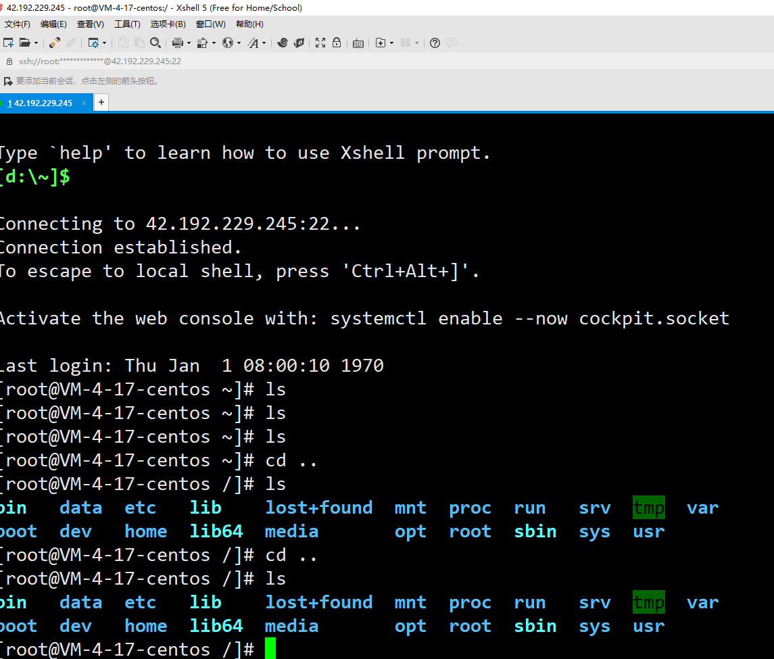Click the Find magnifier icon
The width and height of the screenshot is (774, 659).
[155, 43]
